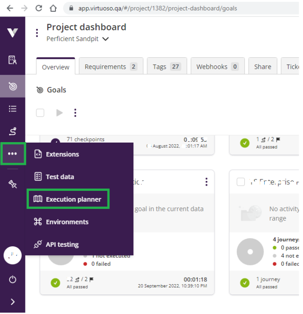Open the list view icon in sidebar
Screen dimensions: 303x314
(x=12, y=109)
